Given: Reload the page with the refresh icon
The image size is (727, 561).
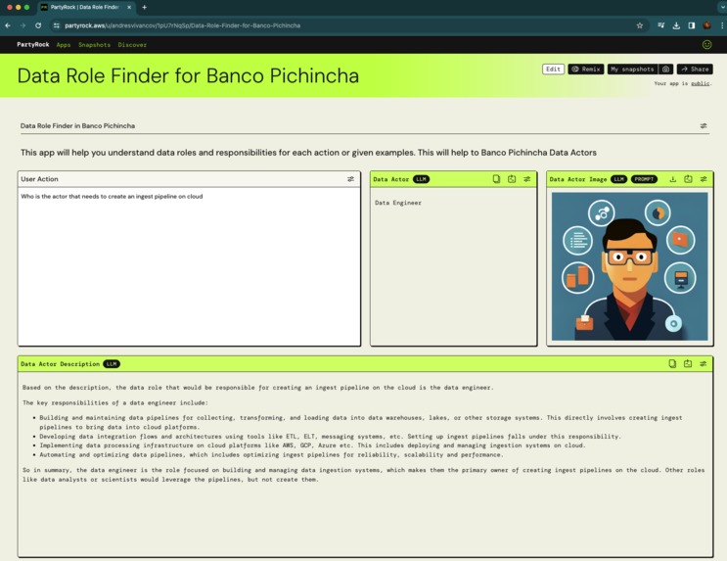Looking at the screenshot, I should click(38, 25).
